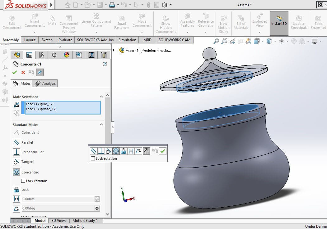Viewport: 327px width, 229px height.
Task: Open the Linear Component Pattern dropdown
Action: point(96,32)
